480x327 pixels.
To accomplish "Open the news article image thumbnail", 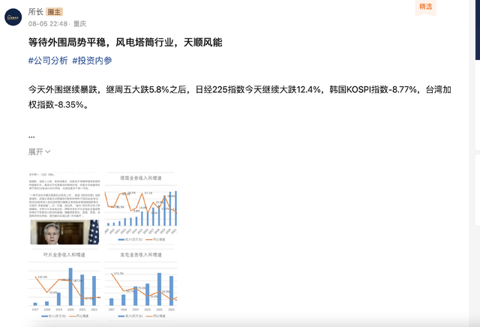I will pos(64,208).
